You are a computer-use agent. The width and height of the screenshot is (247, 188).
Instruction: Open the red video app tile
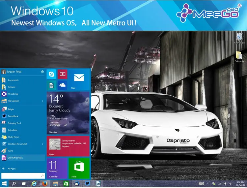tap(63, 74)
